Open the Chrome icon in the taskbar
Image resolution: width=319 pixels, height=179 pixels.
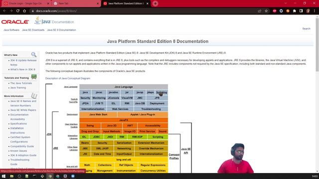tap(50, 176)
